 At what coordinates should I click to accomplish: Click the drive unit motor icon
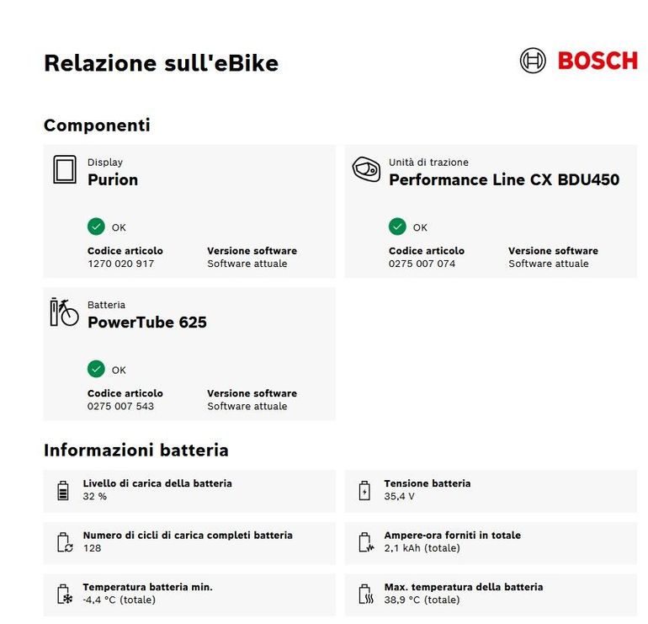366,169
